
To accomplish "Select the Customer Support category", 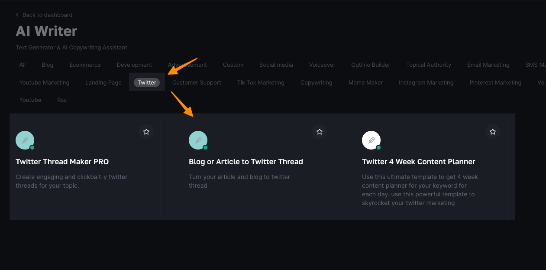I will coord(197,82).
